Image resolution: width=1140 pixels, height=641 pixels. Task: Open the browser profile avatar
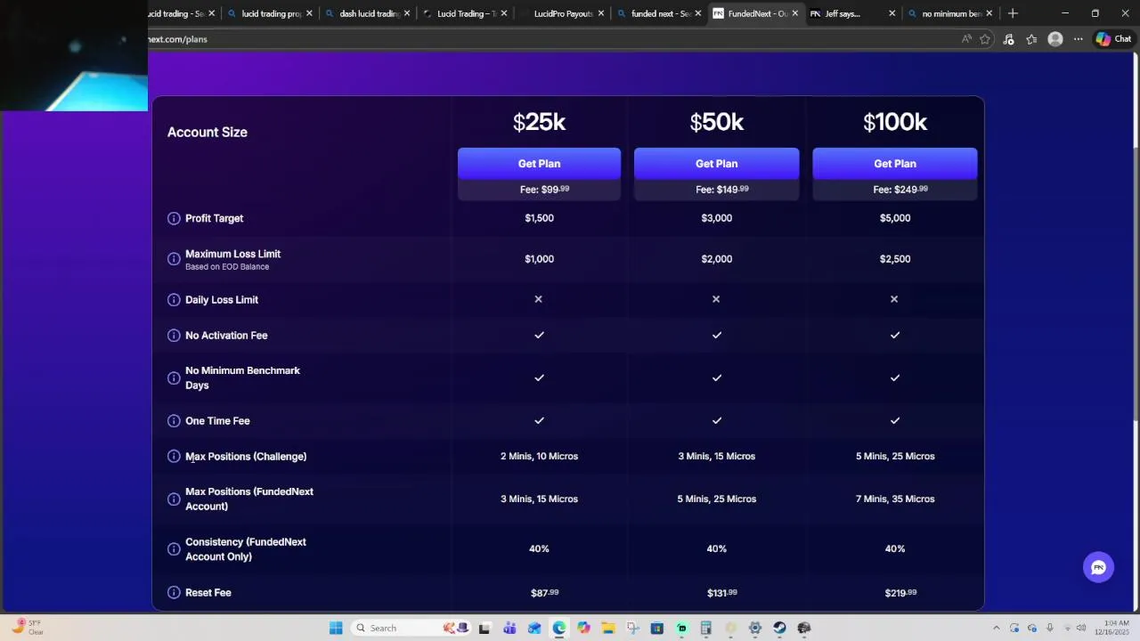(x=1055, y=39)
